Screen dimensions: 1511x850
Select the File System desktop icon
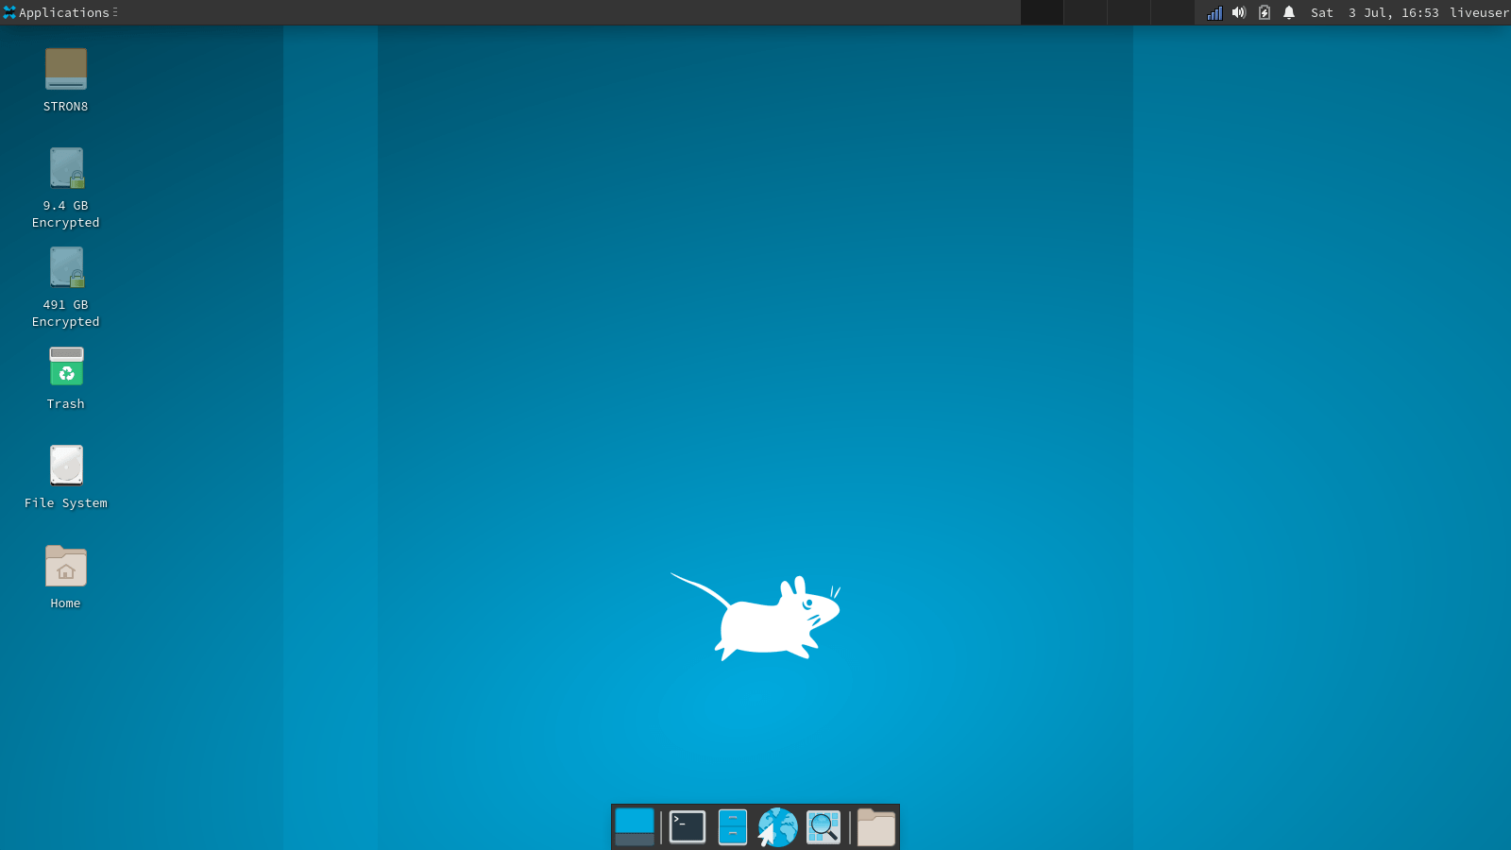click(66, 466)
